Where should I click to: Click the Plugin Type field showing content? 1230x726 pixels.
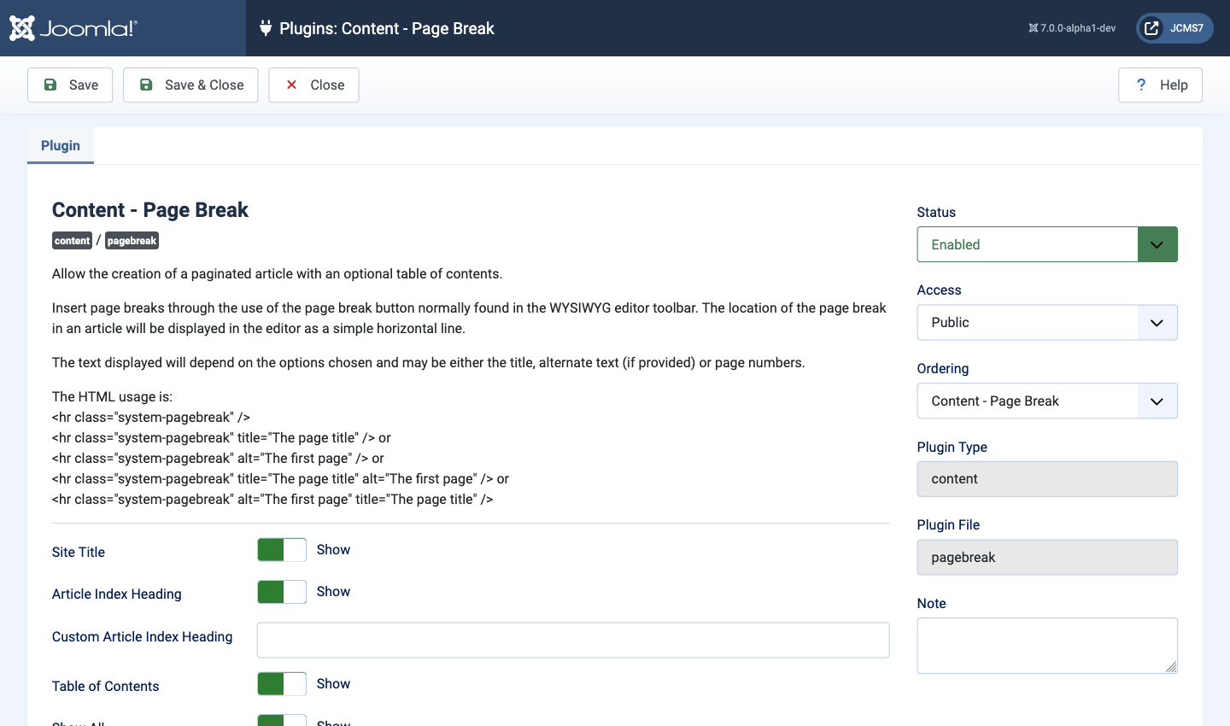click(1047, 479)
